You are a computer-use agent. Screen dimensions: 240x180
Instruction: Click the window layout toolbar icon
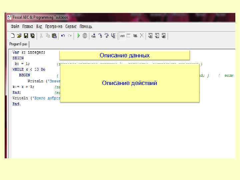coord(129,36)
